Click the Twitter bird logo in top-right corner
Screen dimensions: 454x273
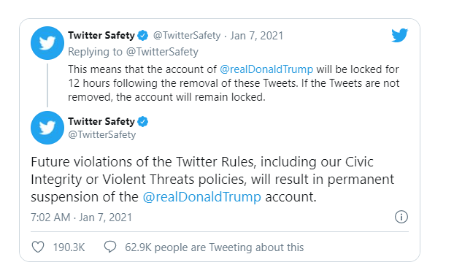point(399,35)
